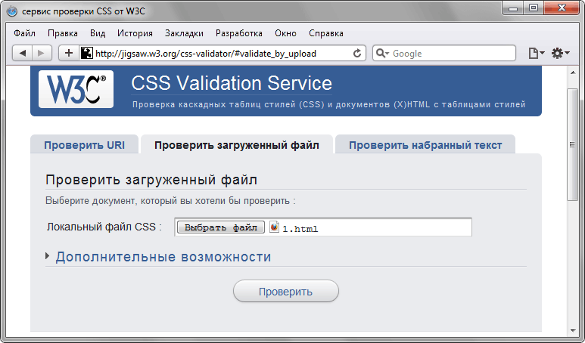
Task: Open the Закладки menu
Action: [184, 33]
